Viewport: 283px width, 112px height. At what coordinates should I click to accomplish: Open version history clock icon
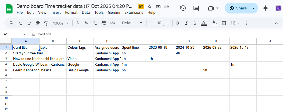pyautogui.click(x=183, y=8)
